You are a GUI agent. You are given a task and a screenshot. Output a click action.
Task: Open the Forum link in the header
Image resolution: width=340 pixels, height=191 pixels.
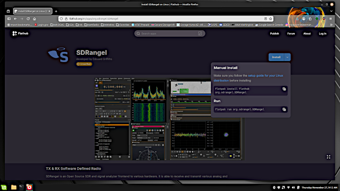(x=291, y=33)
